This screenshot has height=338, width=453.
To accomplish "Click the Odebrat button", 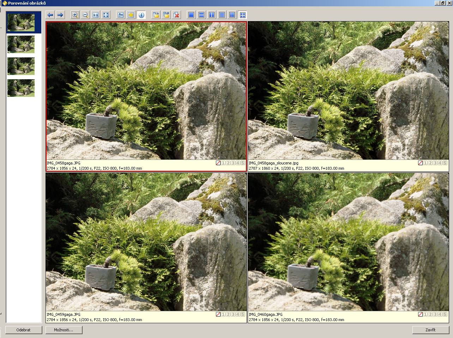I will tap(24, 330).
